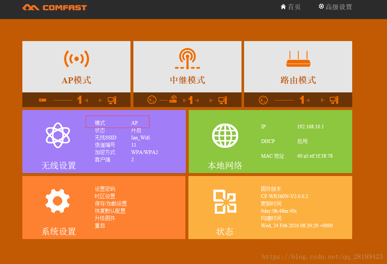Screen dimensions: 387x264
Task: Click the 构建时间 label
Action: 271,218
